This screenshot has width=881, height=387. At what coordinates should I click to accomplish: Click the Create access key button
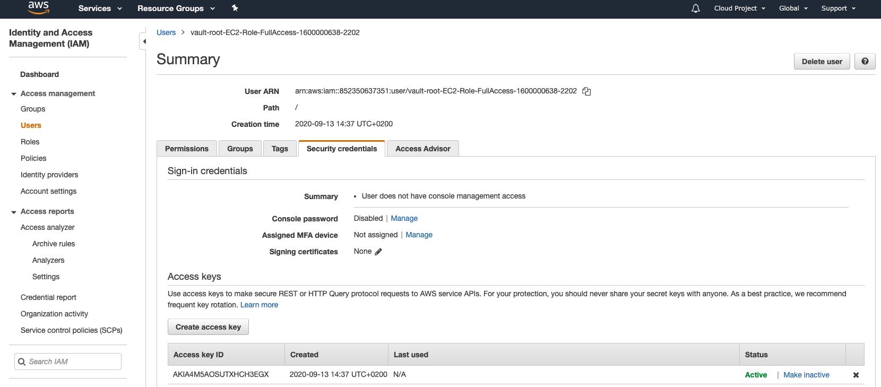coord(208,327)
